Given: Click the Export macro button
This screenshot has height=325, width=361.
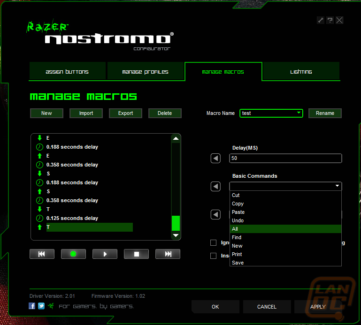Looking at the screenshot, I should (125, 113).
